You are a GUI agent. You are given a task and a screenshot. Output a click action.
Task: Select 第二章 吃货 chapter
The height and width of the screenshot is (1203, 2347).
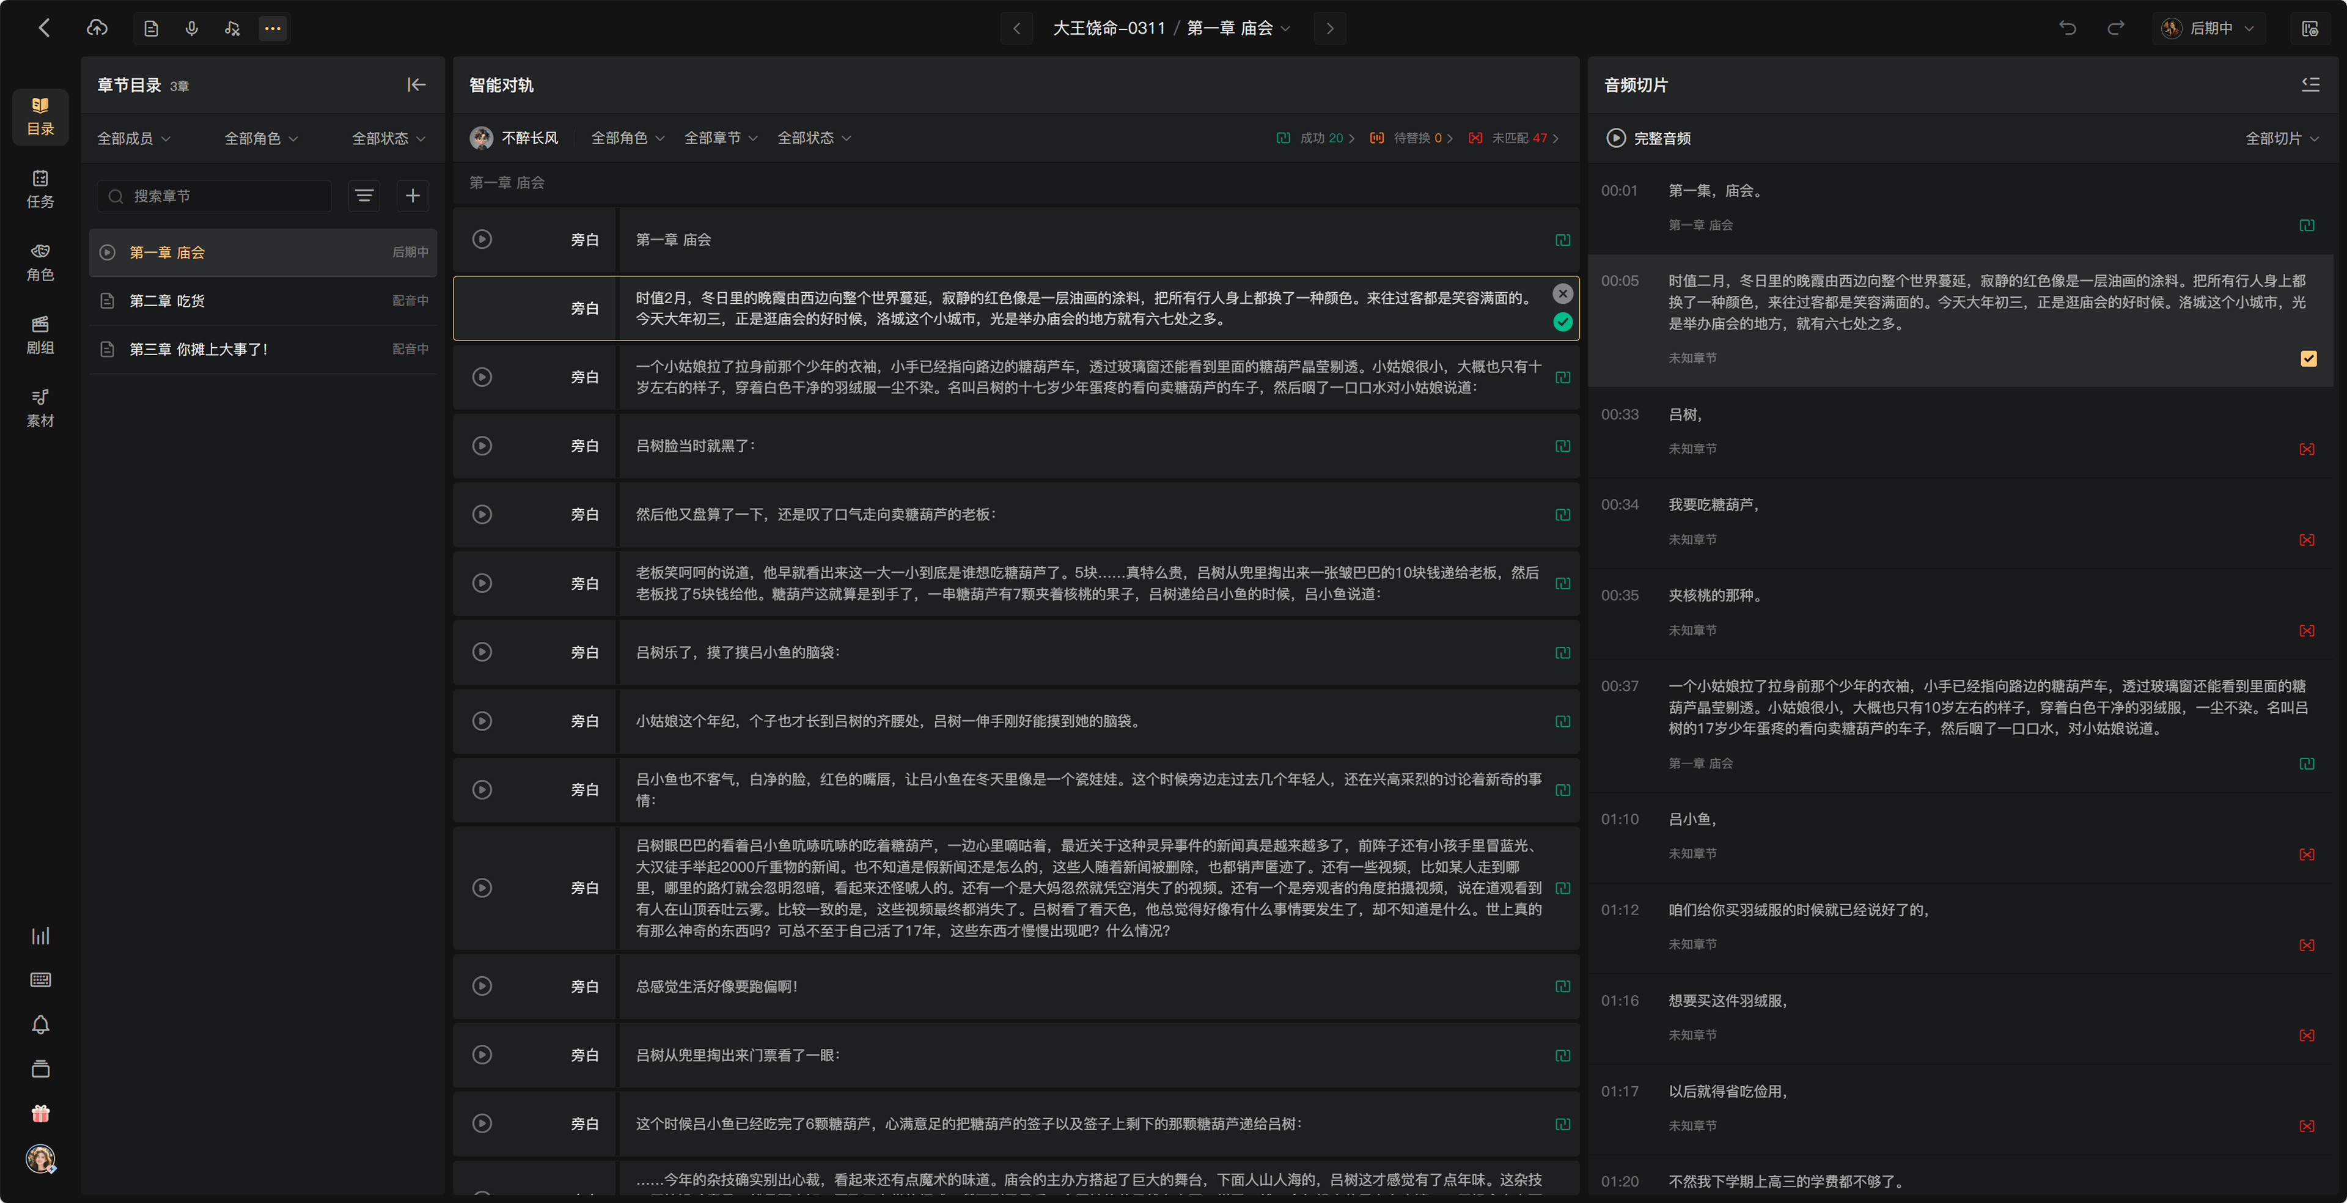pos(262,301)
